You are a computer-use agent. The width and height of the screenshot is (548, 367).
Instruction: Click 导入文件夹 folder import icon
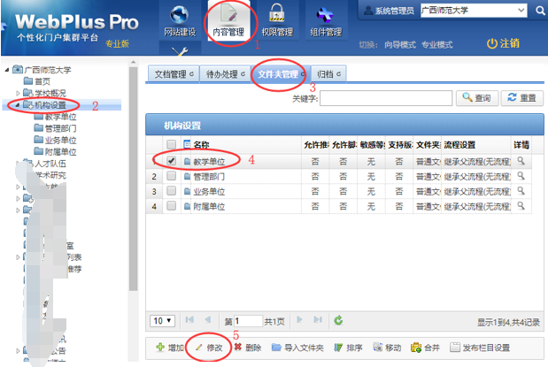(276, 348)
